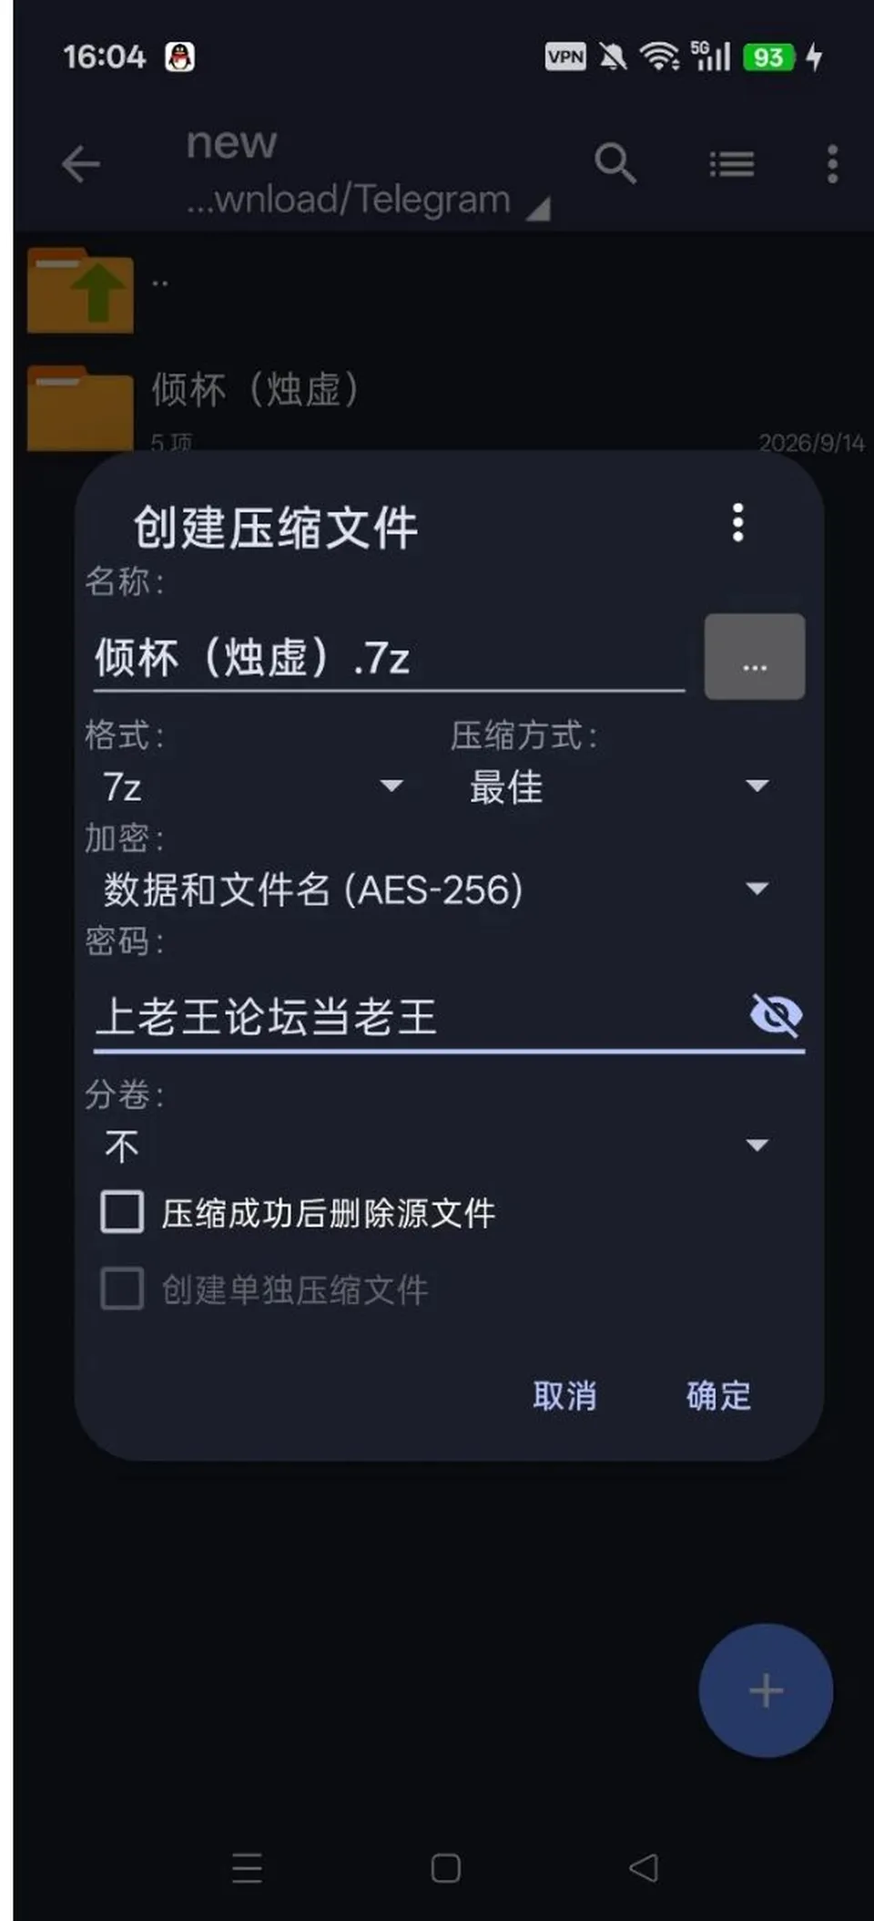Switch view with the list icon

[x=732, y=165]
